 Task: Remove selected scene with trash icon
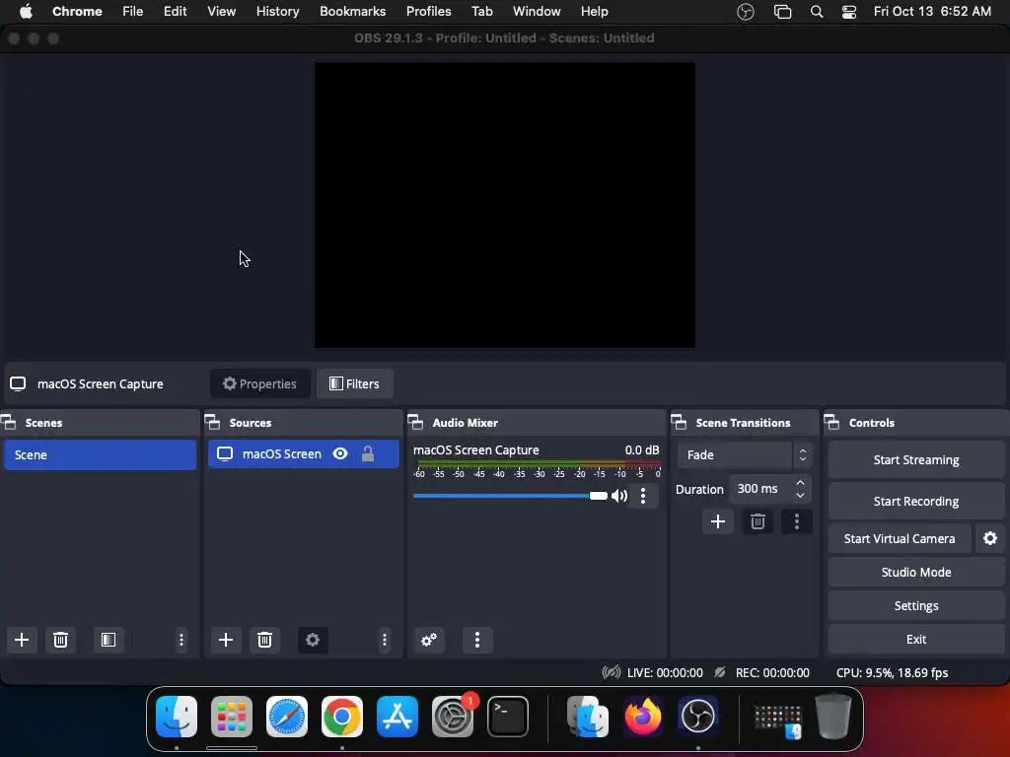60,640
